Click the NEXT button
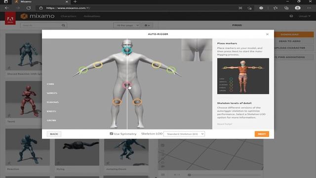This screenshot has width=316, height=178. (262, 134)
